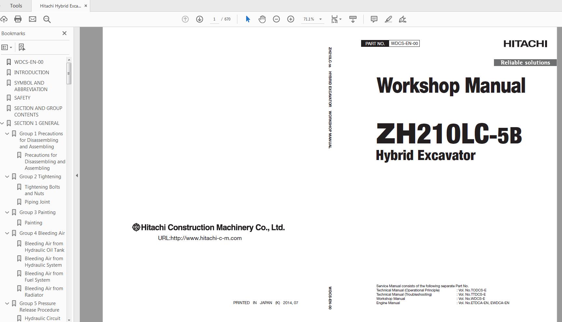
Task: Click the page number input field
Action: [214, 19]
